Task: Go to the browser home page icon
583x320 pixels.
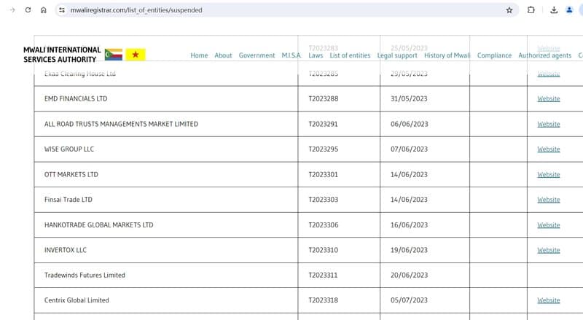Action: click(44, 10)
